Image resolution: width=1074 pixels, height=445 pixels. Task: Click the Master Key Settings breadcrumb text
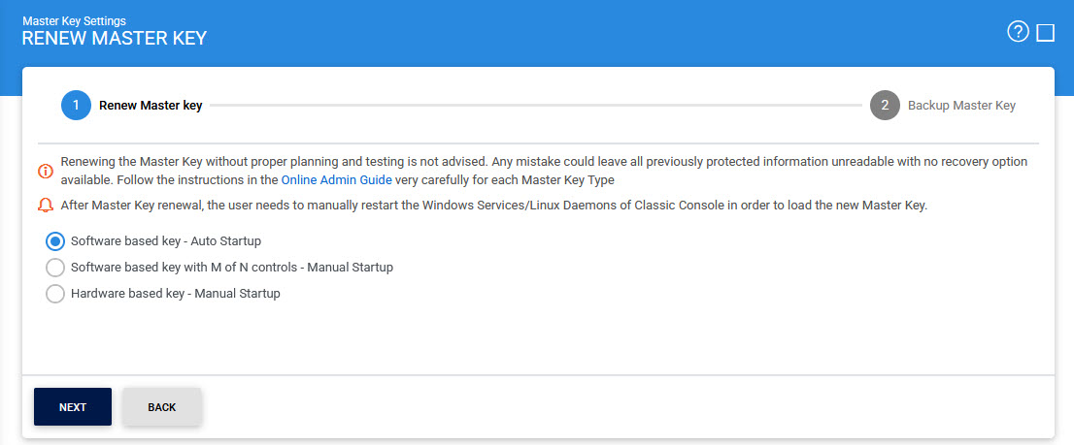tap(74, 20)
